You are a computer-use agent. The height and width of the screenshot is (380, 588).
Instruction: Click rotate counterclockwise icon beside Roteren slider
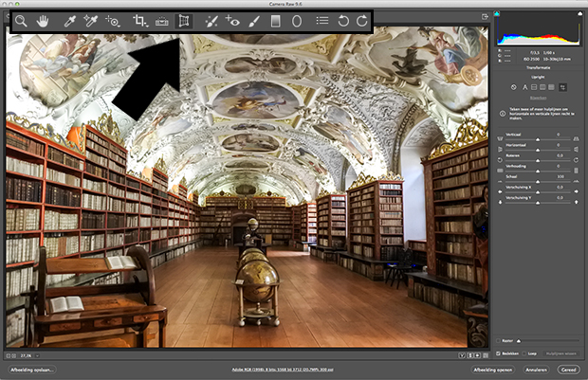click(x=500, y=160)
